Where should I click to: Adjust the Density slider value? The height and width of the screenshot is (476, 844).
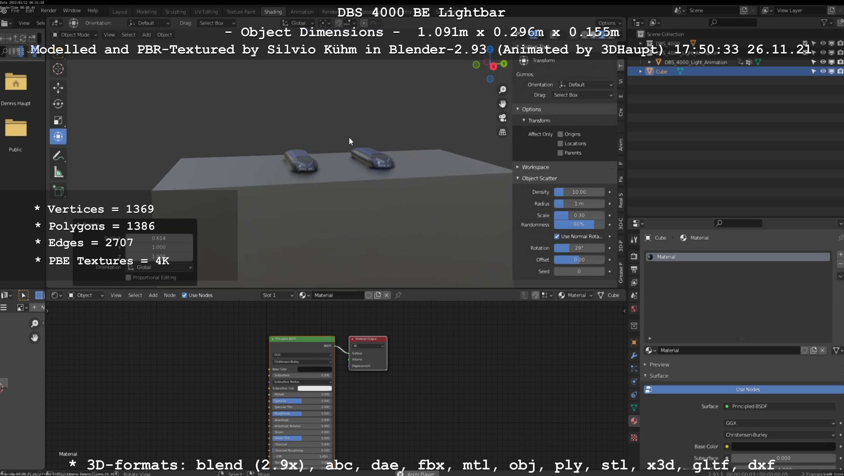tap(579, 192)
